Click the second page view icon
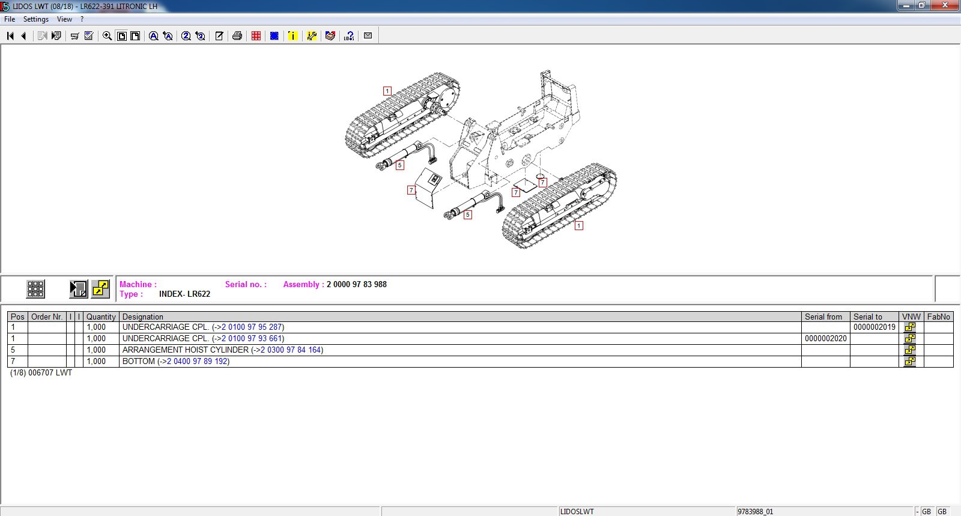The width and height of the screenshot is (961, 516). pos(136,36)
